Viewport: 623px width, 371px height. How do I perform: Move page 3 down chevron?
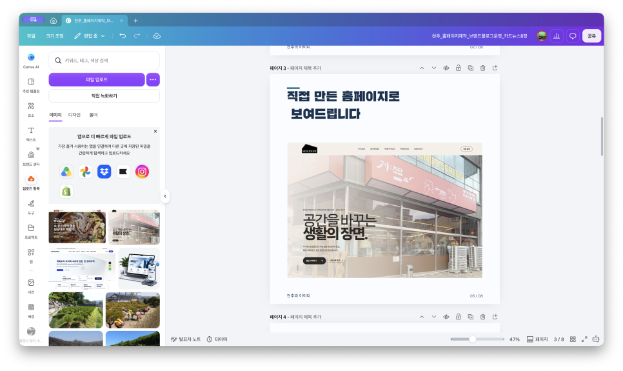point(434,68)
